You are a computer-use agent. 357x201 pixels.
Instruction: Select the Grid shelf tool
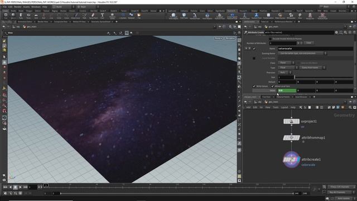36,16
